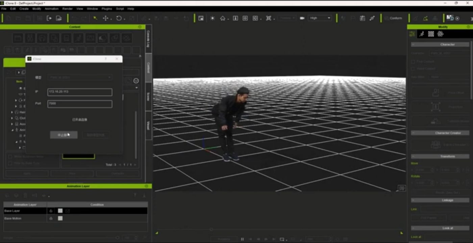Click the playback loop mode icon
The width and height of the screenshot is (473, 243).
(282, 239)
